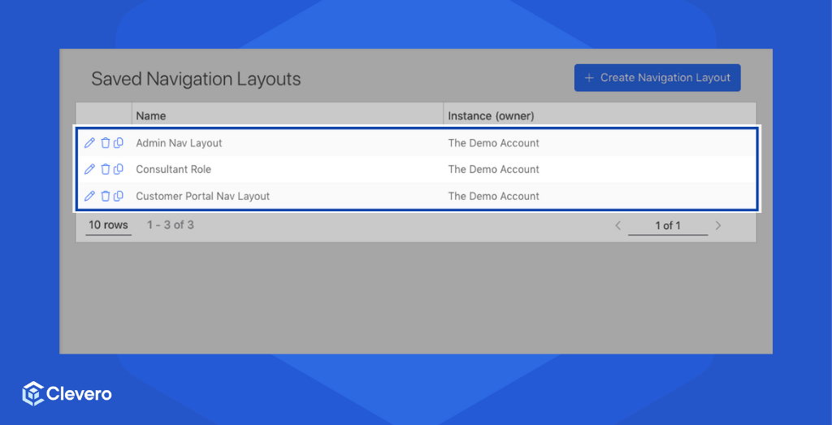This screenshot has width=832, height=425.
Task: Delete the Customer Portal Nav Layout
Action: click(x=105, y=196)
